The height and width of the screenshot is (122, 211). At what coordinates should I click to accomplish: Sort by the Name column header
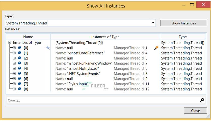point(28,37)
